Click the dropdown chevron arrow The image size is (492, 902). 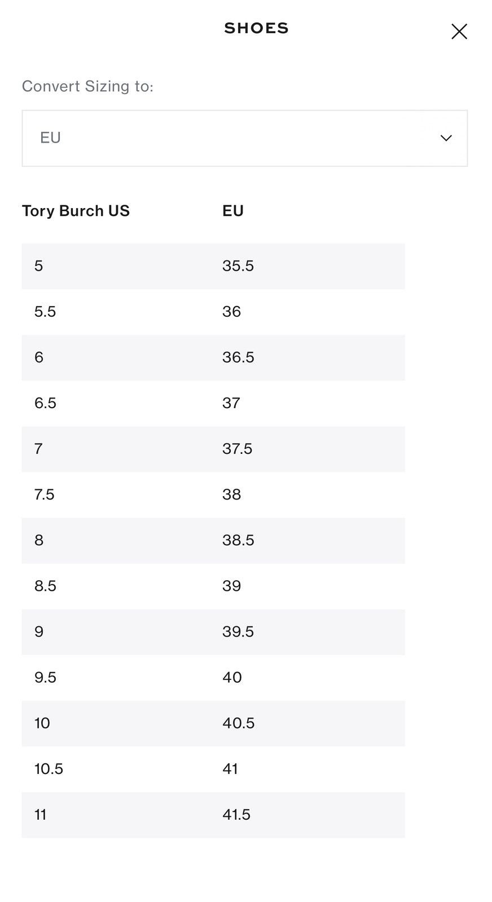[x=446, y=138]
